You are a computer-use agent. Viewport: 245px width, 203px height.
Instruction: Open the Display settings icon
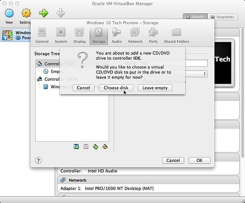click(x=80, y=35)
